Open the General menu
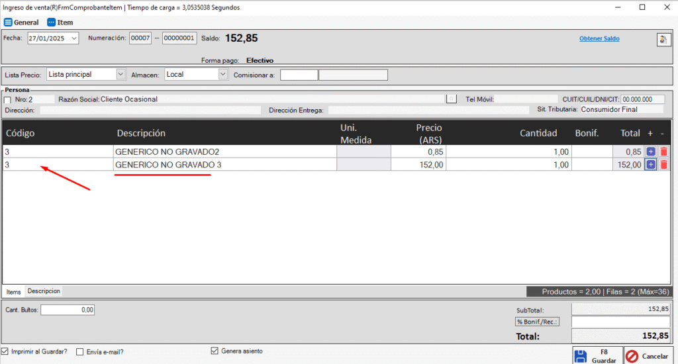Viewport: 678px width, 364px height. coord(21,22)
